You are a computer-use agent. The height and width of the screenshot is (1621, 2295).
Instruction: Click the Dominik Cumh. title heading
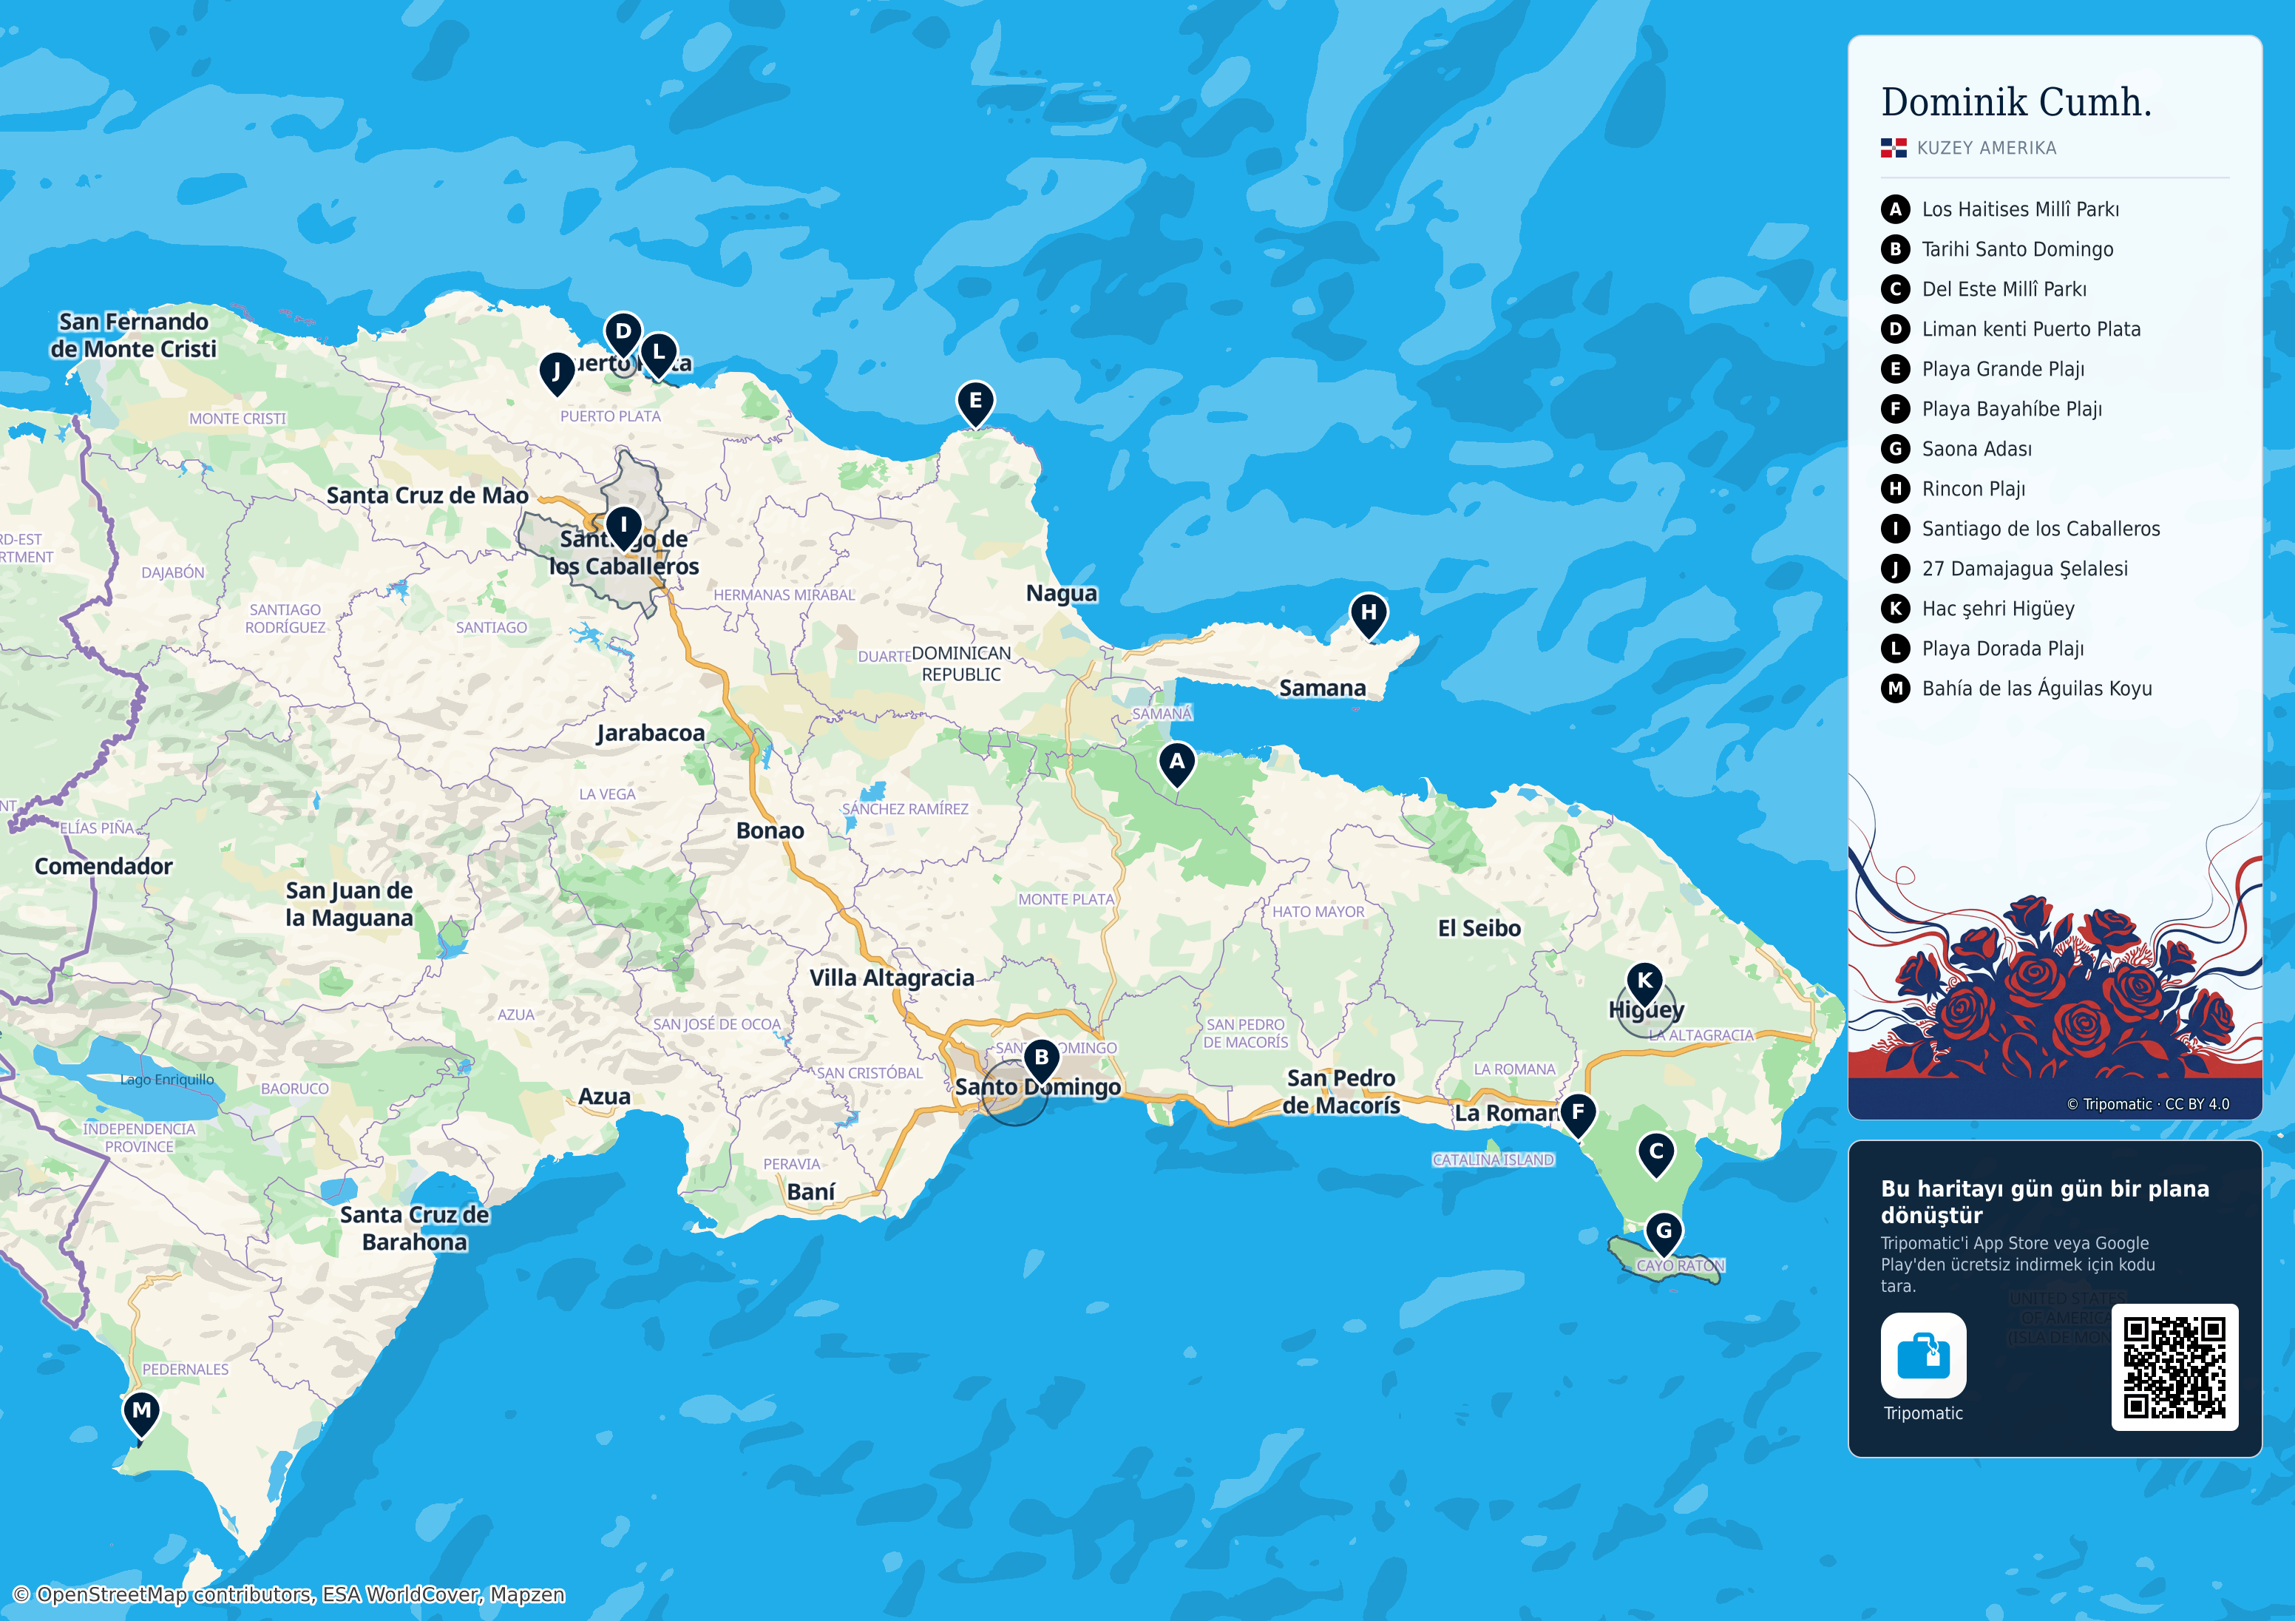coord(2016,102)
